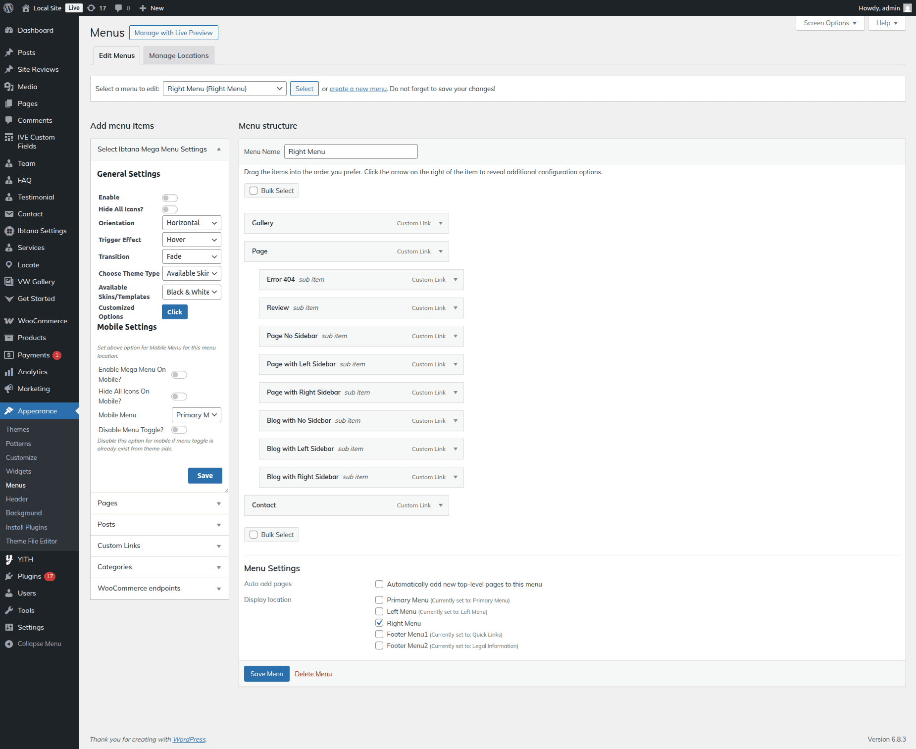Toggle the Disable Menu Toggle switch

click(179, 430)
